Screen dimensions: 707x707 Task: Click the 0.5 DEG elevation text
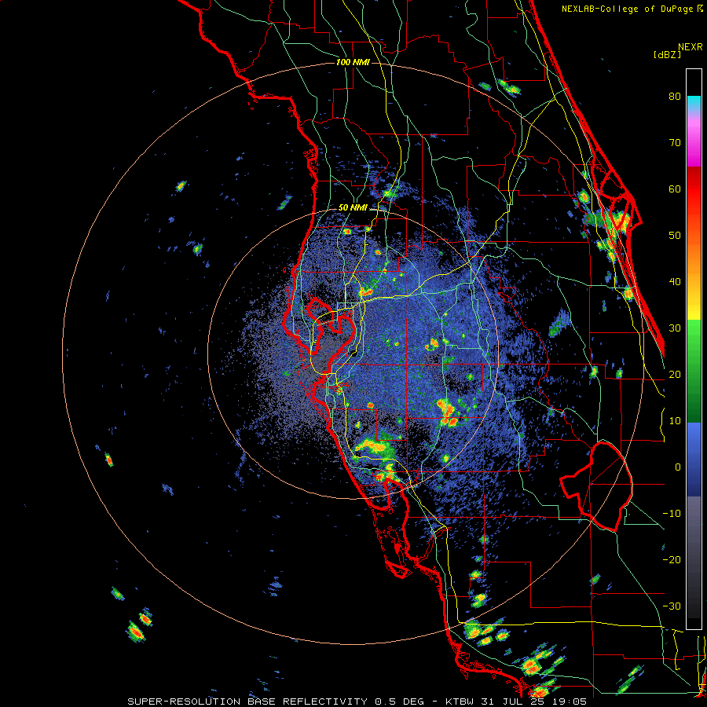click(400, 702)
